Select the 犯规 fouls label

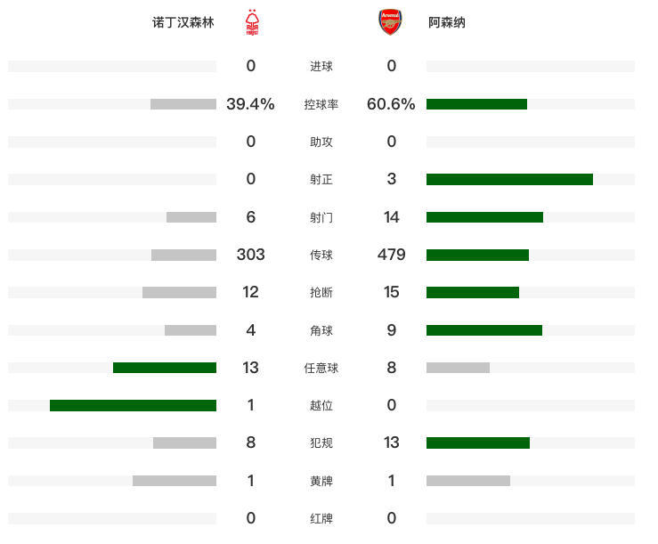point(321,443)
